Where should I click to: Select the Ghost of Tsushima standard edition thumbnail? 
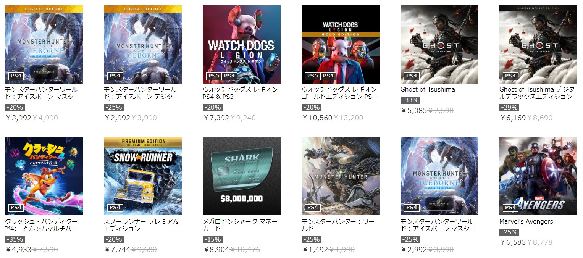[439, 44]
